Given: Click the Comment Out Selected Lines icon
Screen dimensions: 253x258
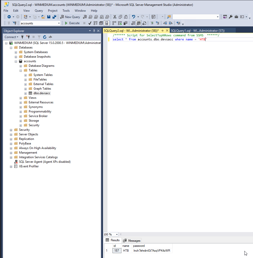Looking at the screenshot, I should click(152, 23).
